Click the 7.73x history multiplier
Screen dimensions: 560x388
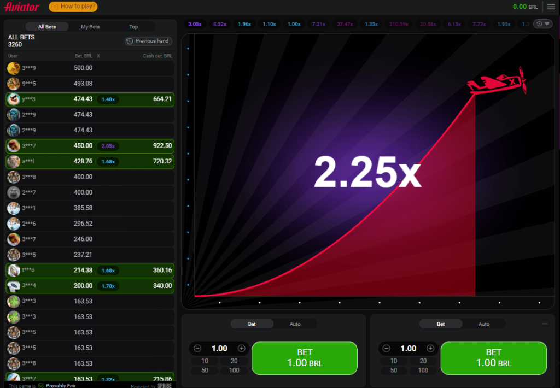[479, 24]
